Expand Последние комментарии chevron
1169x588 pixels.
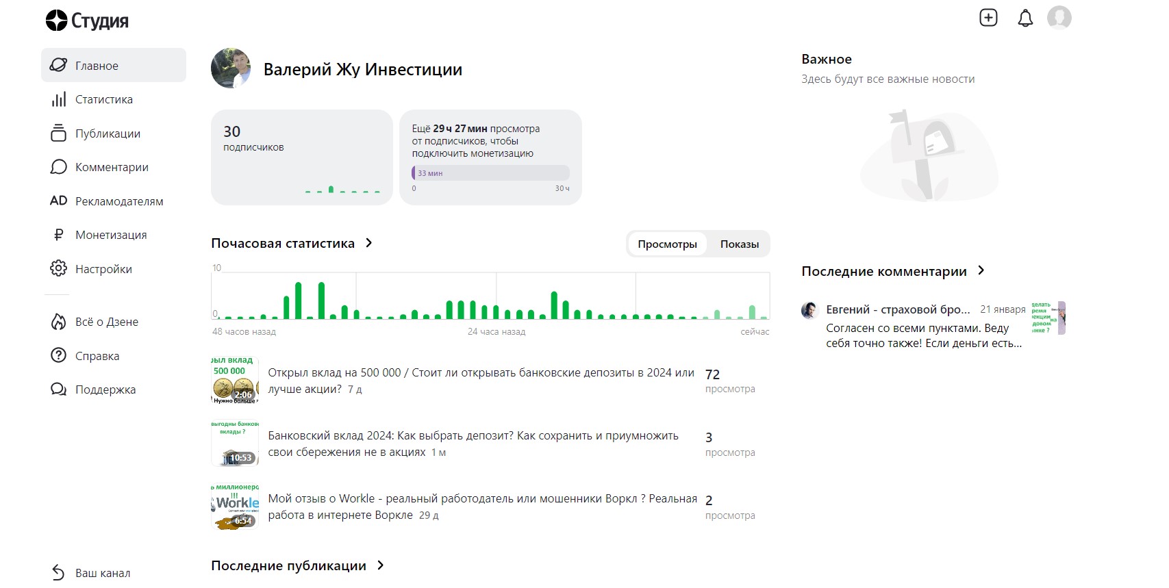click(x=981, y=271)
